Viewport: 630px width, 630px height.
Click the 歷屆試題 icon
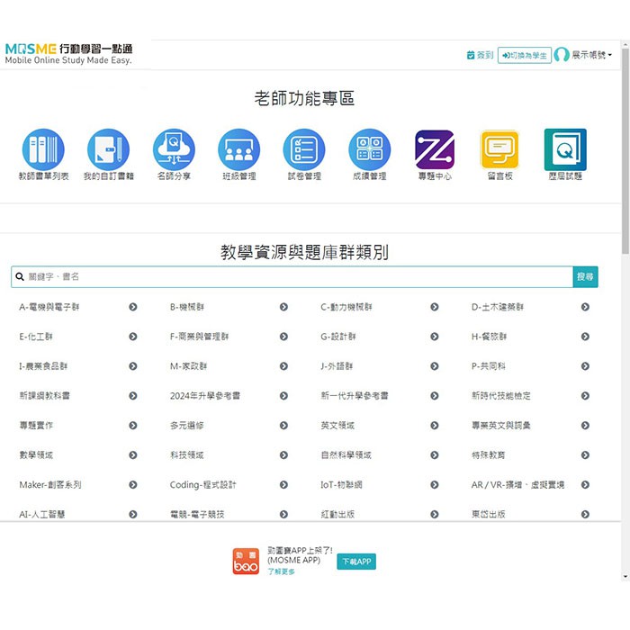[x=565, y=149]
